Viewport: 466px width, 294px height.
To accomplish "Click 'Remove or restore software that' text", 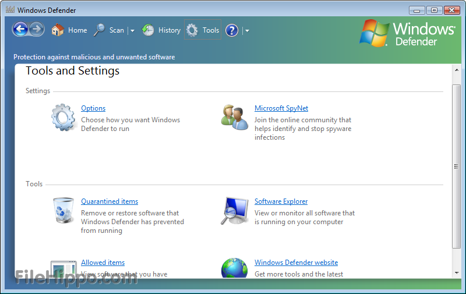I will coord(130,213).
